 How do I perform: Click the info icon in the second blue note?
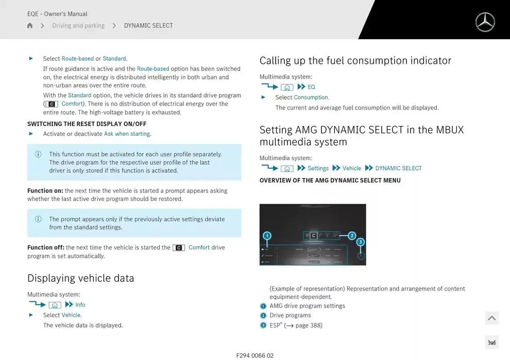click(x=38, y=219)
